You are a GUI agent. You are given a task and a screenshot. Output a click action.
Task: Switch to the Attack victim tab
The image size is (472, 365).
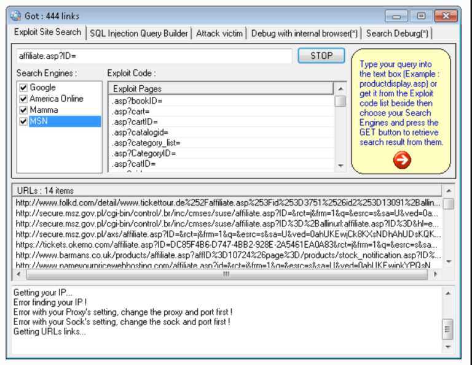click(x=219, y=33)
